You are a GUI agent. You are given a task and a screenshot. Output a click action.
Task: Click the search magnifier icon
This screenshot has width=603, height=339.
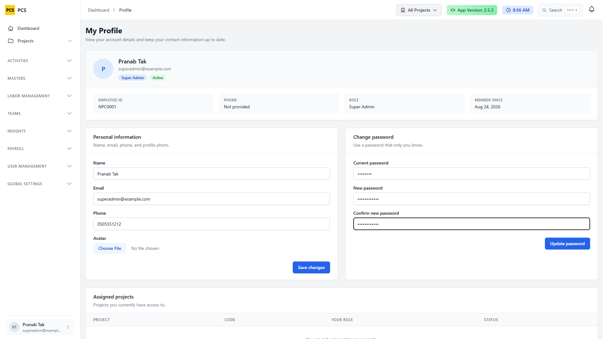(x=545, y=10)
